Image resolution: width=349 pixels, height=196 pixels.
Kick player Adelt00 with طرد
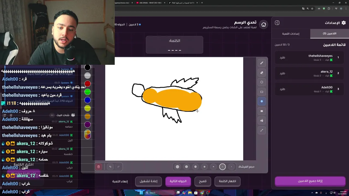click(282, 89)
